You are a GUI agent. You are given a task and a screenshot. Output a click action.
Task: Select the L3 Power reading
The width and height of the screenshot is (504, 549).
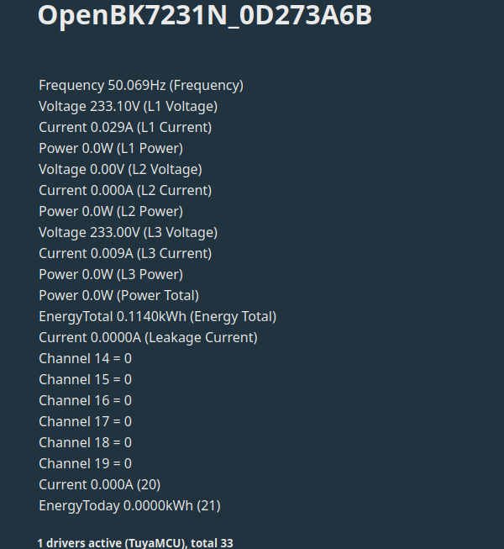pos(111,274)
